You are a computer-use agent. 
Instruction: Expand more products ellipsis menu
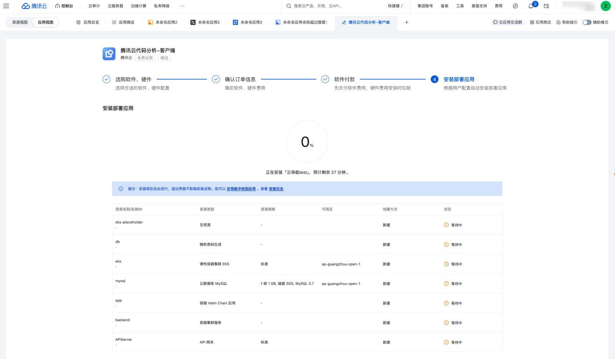[182, 6]
